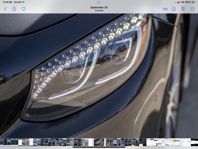
Task: Select the current headlight thumbnail in filmstrip
Action: [99, 142]
